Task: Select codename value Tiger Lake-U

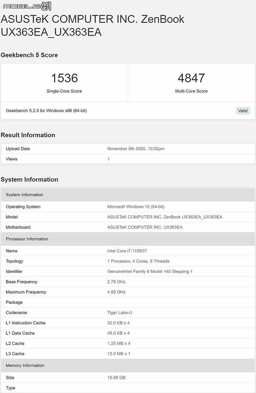Action: tap(119, 313)
